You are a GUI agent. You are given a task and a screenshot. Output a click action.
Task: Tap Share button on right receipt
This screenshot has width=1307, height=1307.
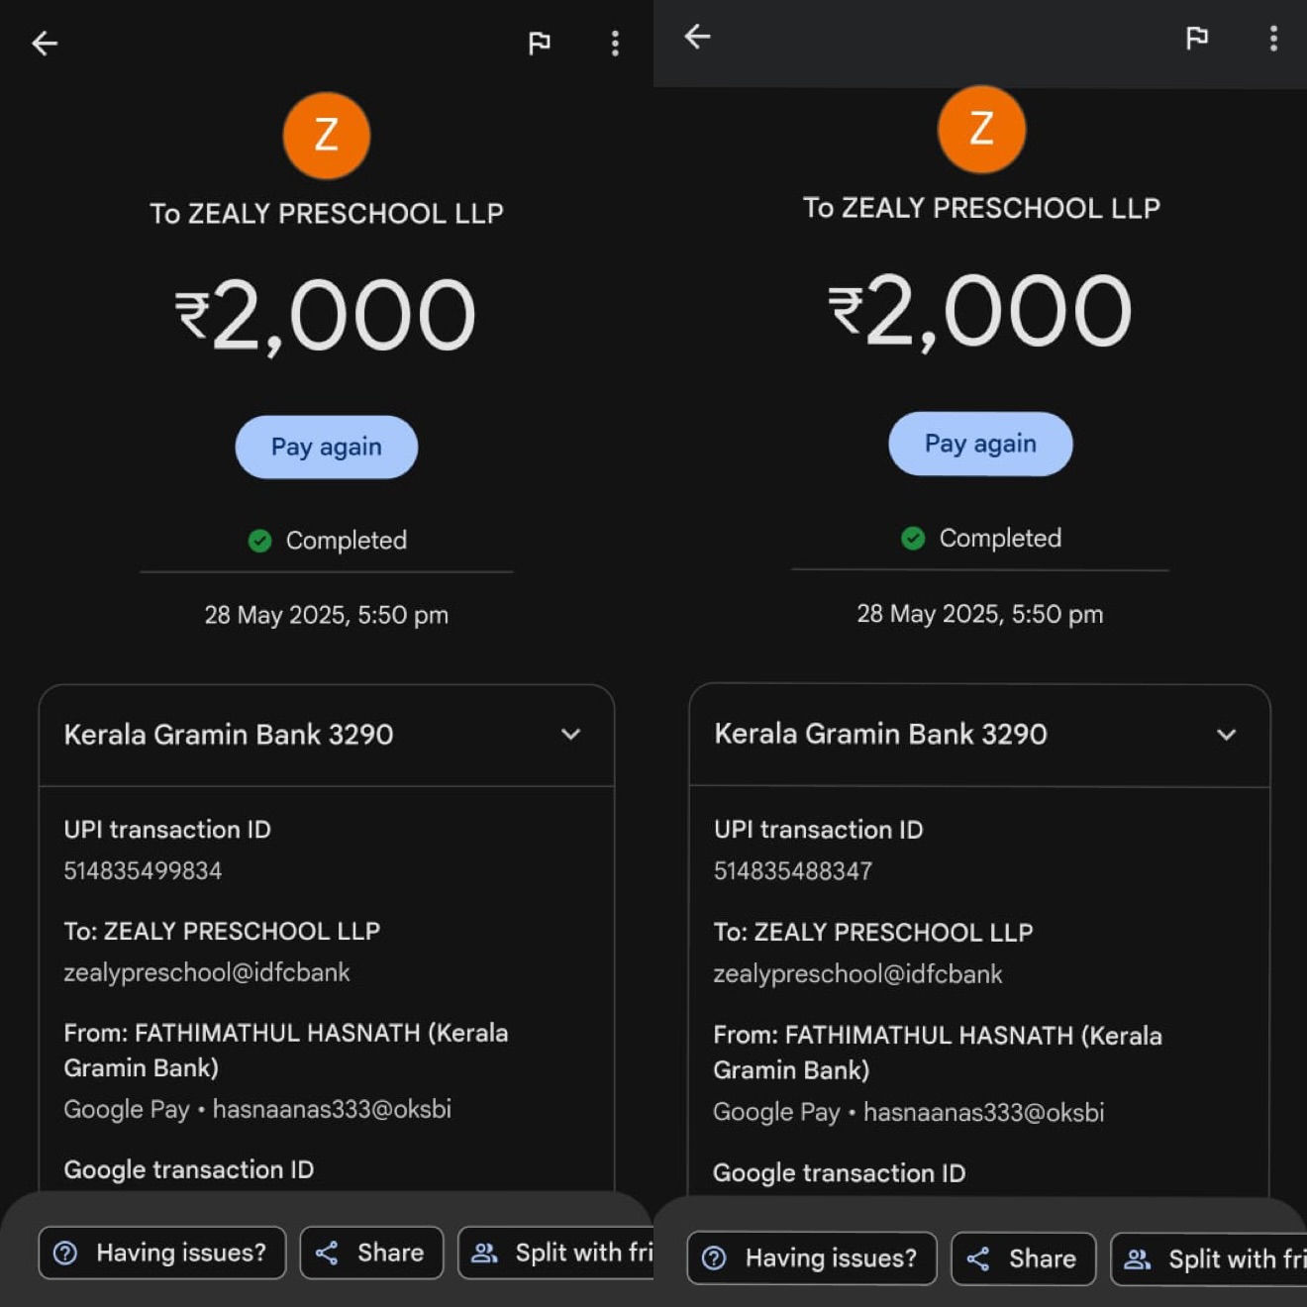(1023, 1258)
